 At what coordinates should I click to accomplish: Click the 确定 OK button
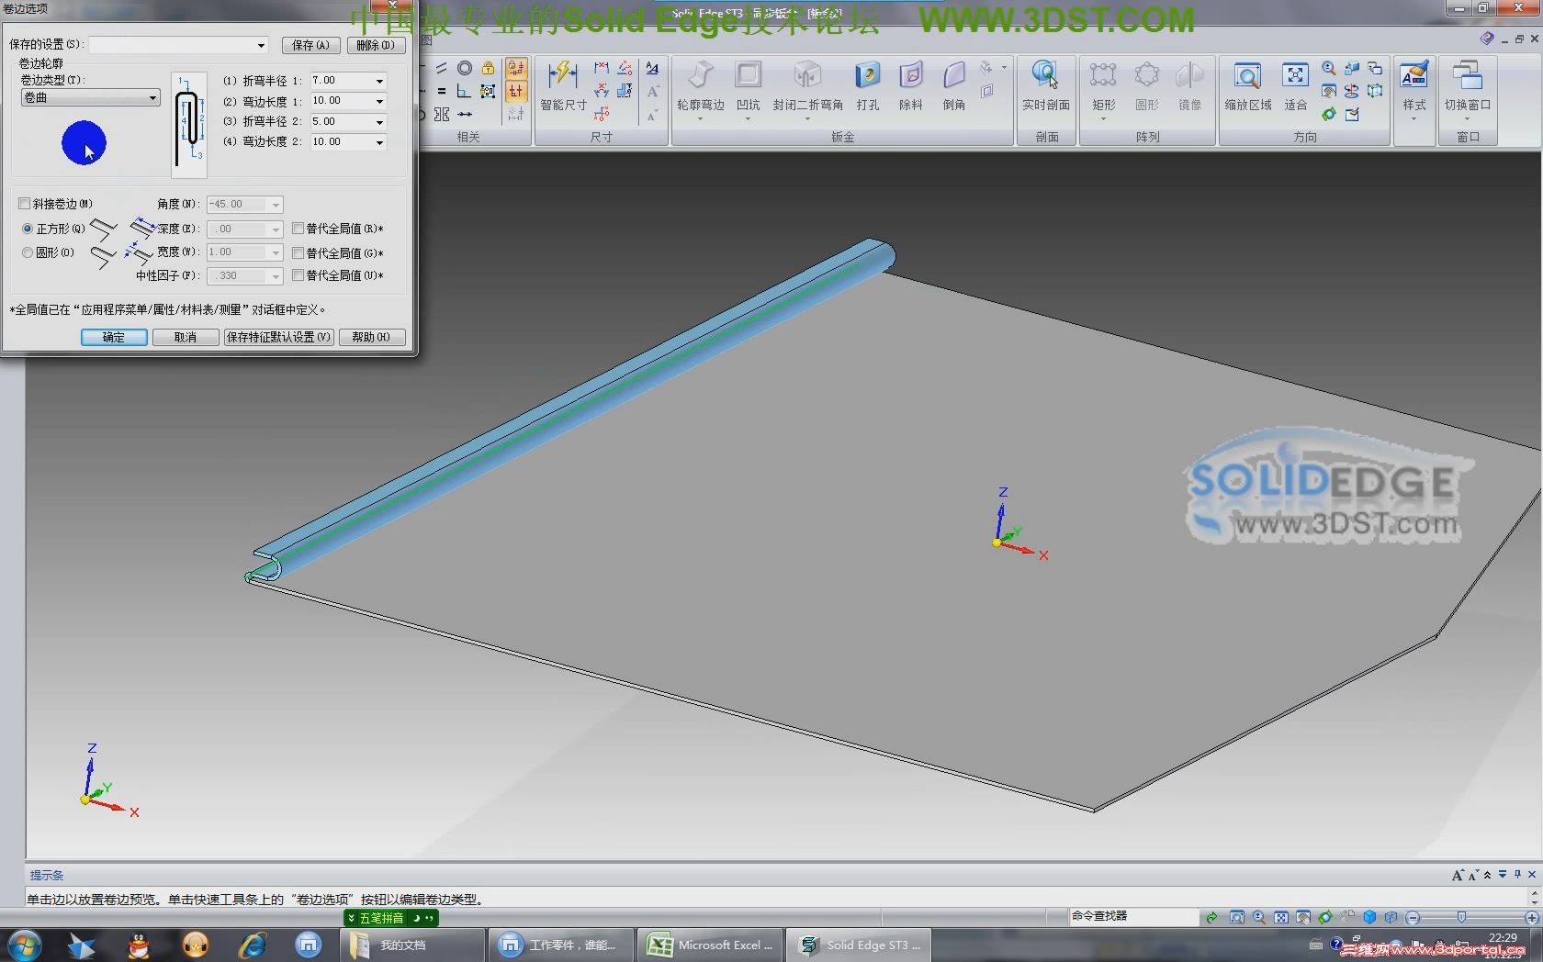click(114, 337)
